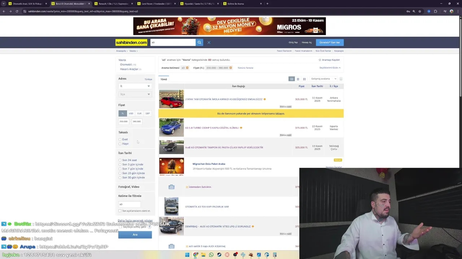Collapse filters via 'Seçtiklerimi Gizle'

pyautogui.click(x=330, y=68)
